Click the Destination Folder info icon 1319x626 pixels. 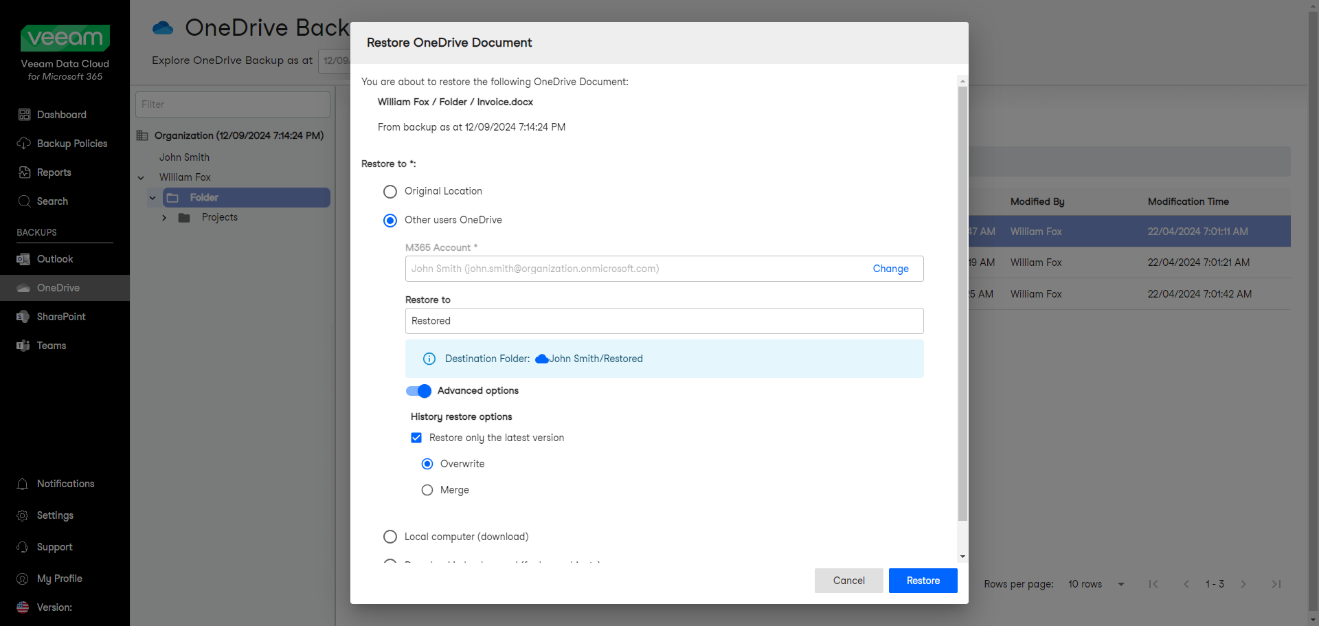point(429,359)
